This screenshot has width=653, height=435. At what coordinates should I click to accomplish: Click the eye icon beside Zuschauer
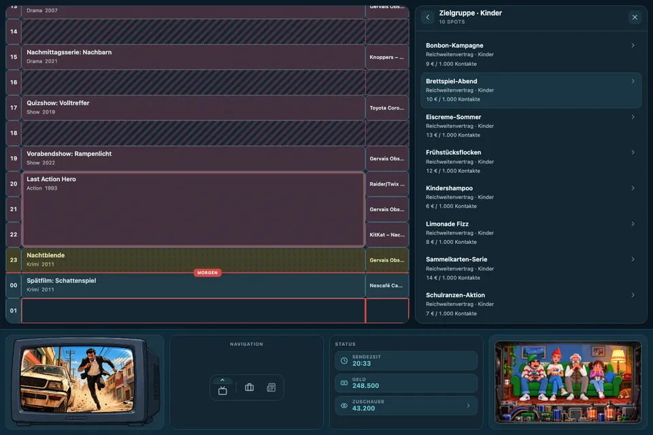pos(344,406)
